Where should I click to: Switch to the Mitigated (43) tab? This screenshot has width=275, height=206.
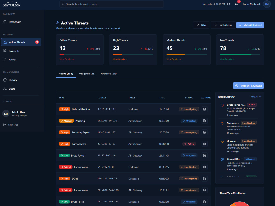click(x=87, y=74)
